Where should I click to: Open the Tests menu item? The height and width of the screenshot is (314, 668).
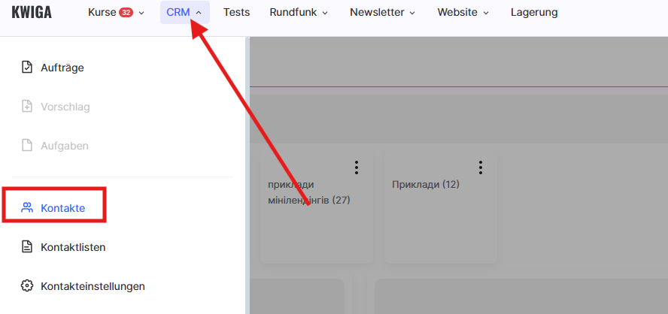[236, 13]
